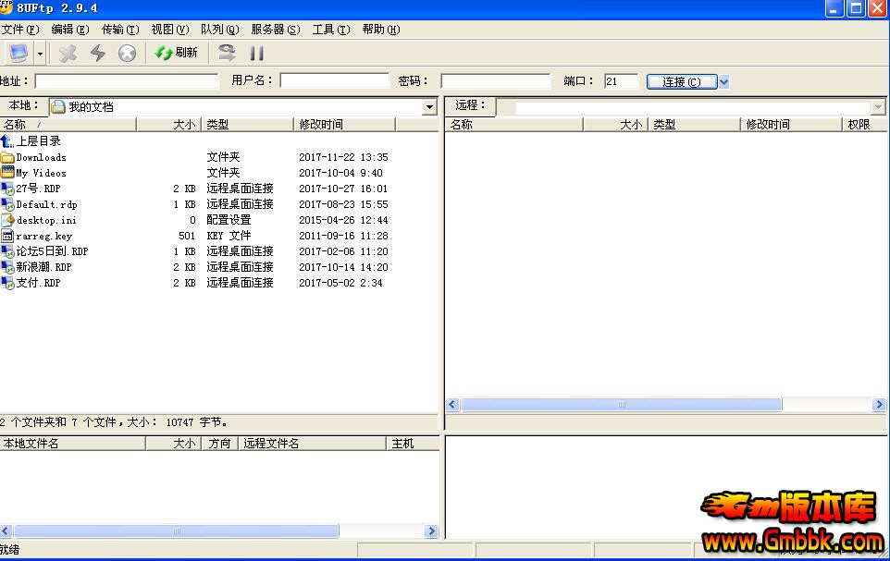Click the abort transfer stop icon

point(127,53)
